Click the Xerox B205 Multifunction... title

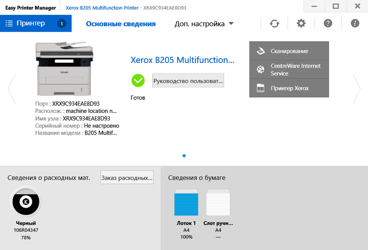click(182, 60)
